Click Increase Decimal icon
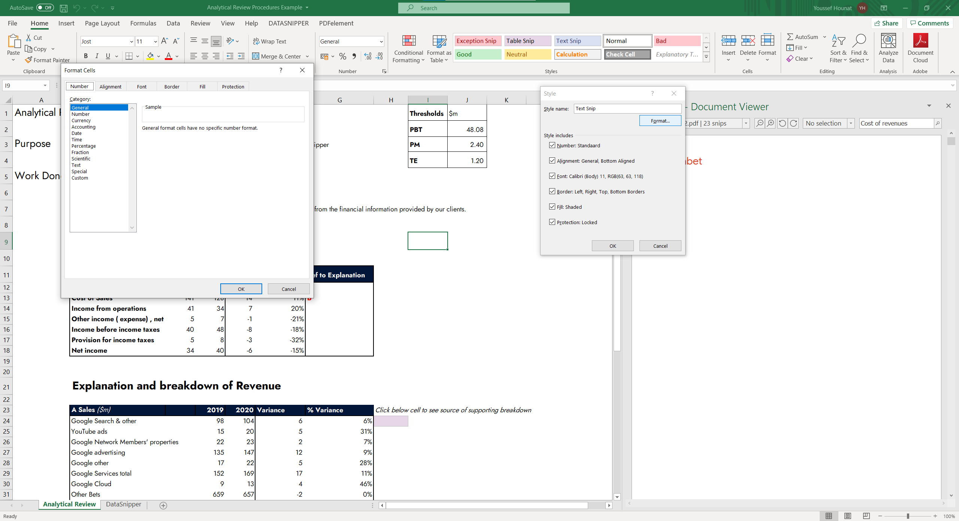This screenshot has width=959, height=521. coord(368,56)
